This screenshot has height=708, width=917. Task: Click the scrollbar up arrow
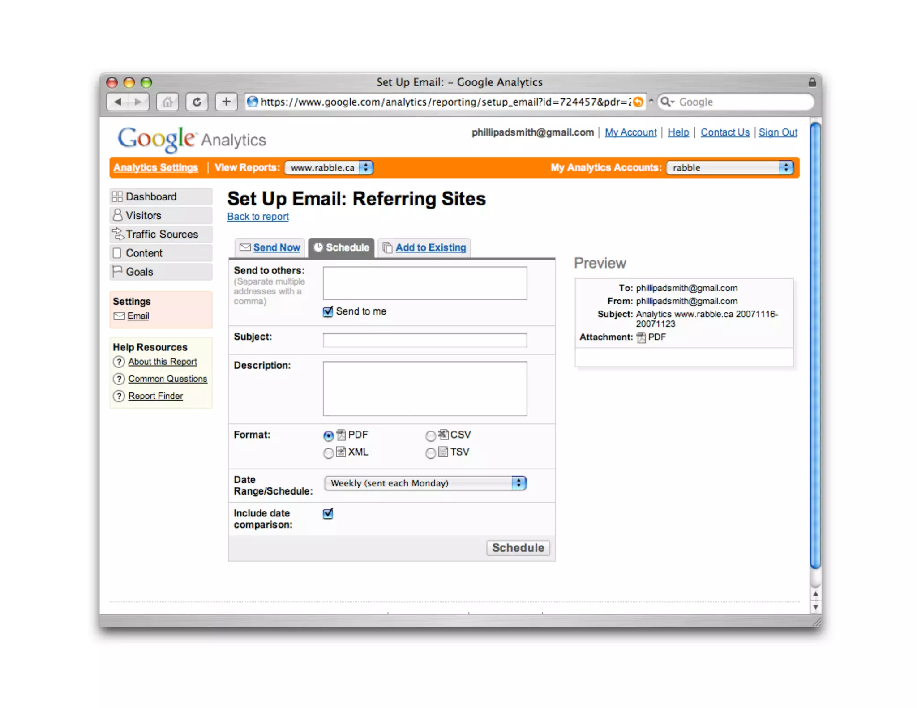[x=815, y=594]
